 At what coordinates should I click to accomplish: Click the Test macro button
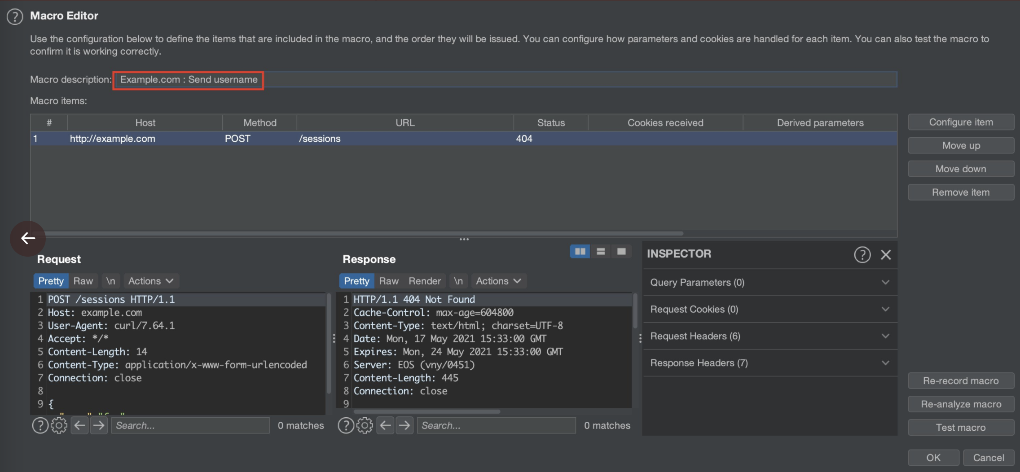point(961,427)
